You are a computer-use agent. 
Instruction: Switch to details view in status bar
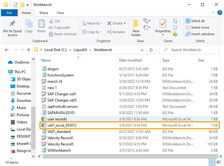212,162
